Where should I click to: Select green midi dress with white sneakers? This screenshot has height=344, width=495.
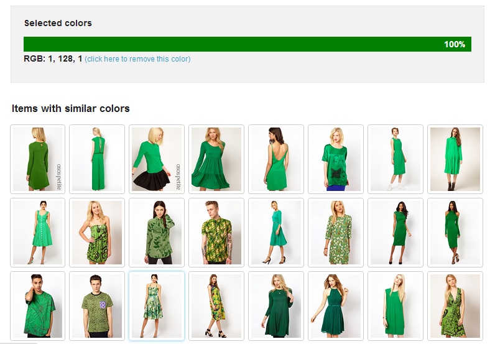(396, 159)
